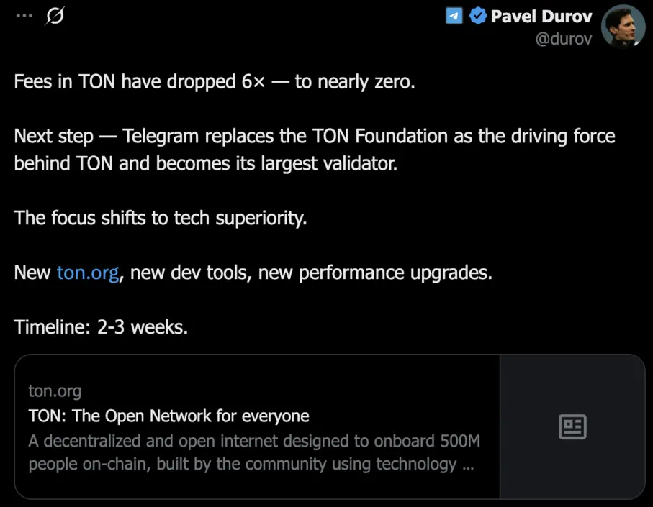Open the three-dot more options menu

coord(24,16)
